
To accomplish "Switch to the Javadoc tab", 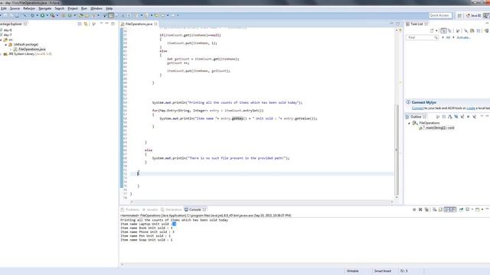I will [x=150, y=210].
